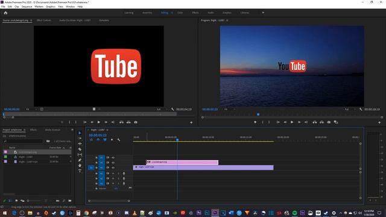This screenshot has width=386, height=217.
Task: Play the Program monitor sequence
Action: tap(292, 122)
